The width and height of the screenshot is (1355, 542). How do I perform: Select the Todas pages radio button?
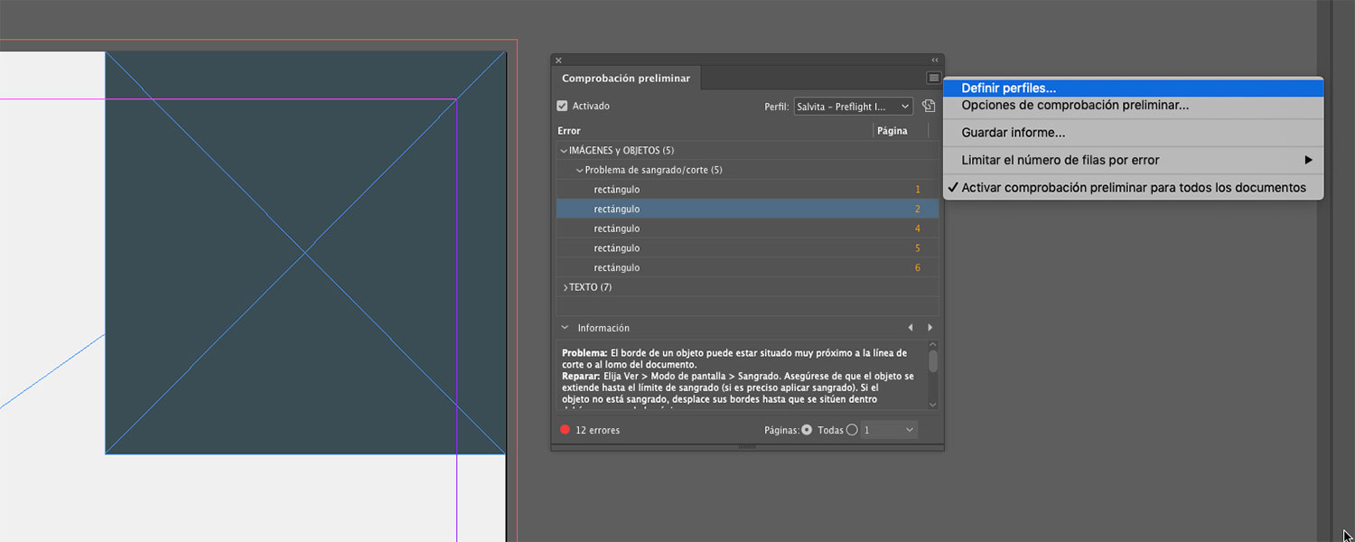807,430
